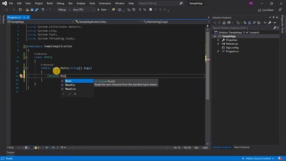Select App.config in Solution Explorer
Viewport: 286px width, 161px height.
pos(232,48)
